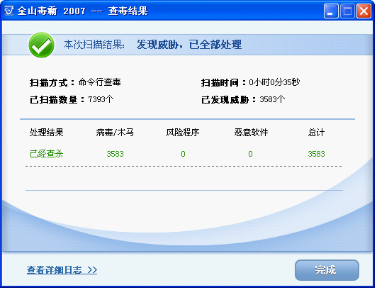Viewport: 377px width, 290px height.
Task: Click the 已扫描数量 7393个 text
Action: click(x=72, y=99)
